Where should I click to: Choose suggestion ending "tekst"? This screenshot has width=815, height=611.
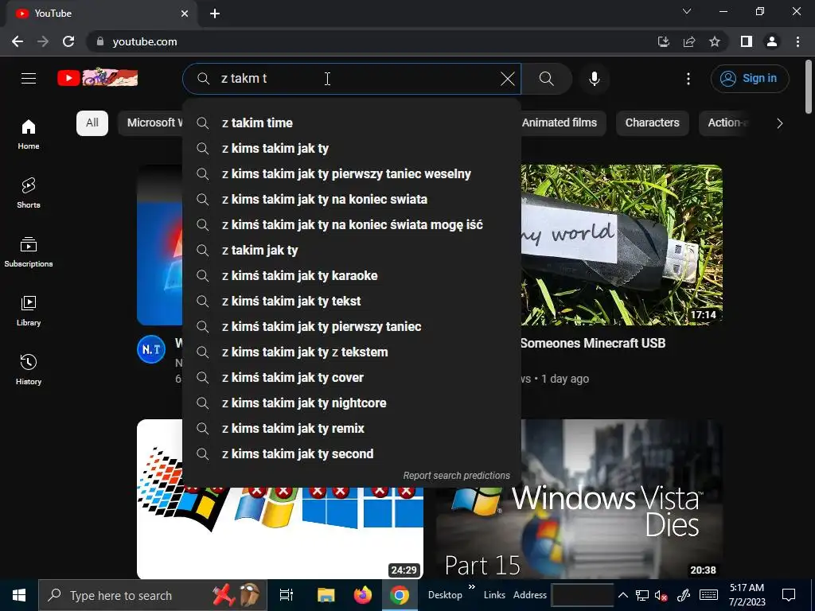[351, 302]
